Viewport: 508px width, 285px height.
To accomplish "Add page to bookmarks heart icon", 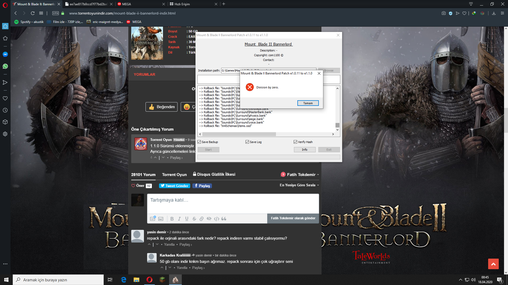I will click(464, 13).
